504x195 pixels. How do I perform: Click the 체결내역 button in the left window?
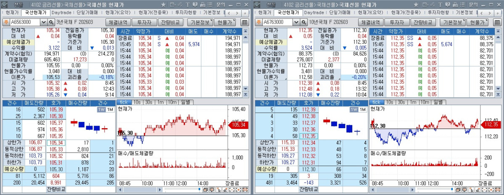(x=118, y=22)
